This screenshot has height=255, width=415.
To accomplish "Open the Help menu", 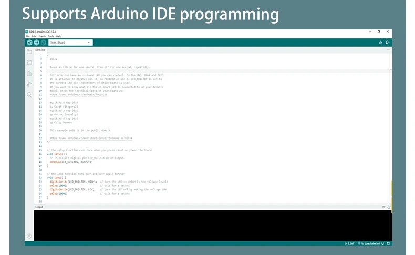I will click(x=59, y=37).
